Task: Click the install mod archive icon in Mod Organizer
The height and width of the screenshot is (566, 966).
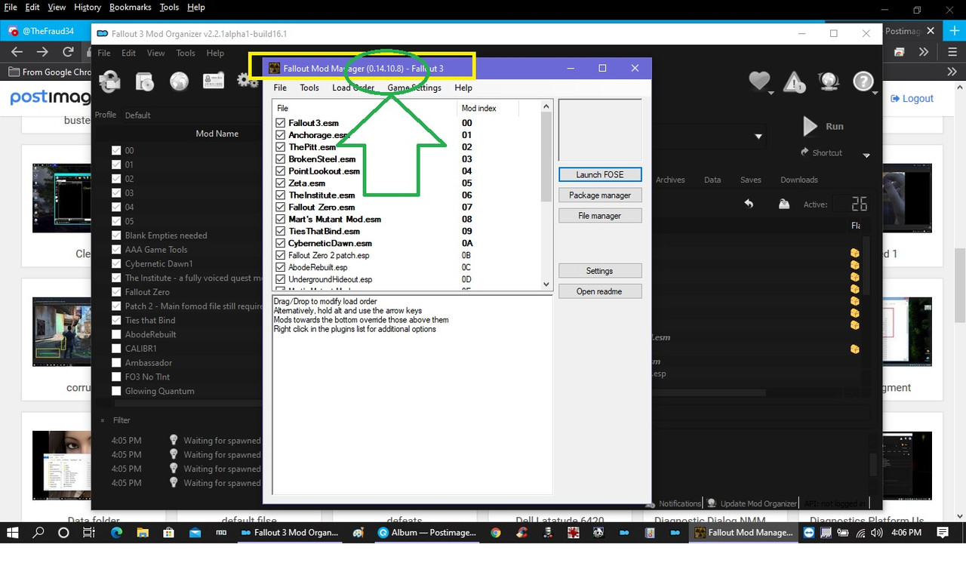Action: tap(110, 81)
